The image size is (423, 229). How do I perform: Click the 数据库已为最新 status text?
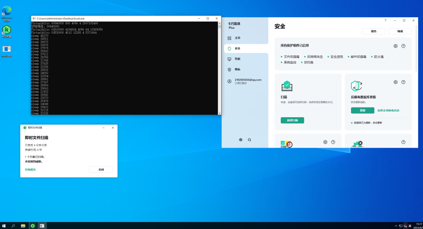(x=368, y=123)
